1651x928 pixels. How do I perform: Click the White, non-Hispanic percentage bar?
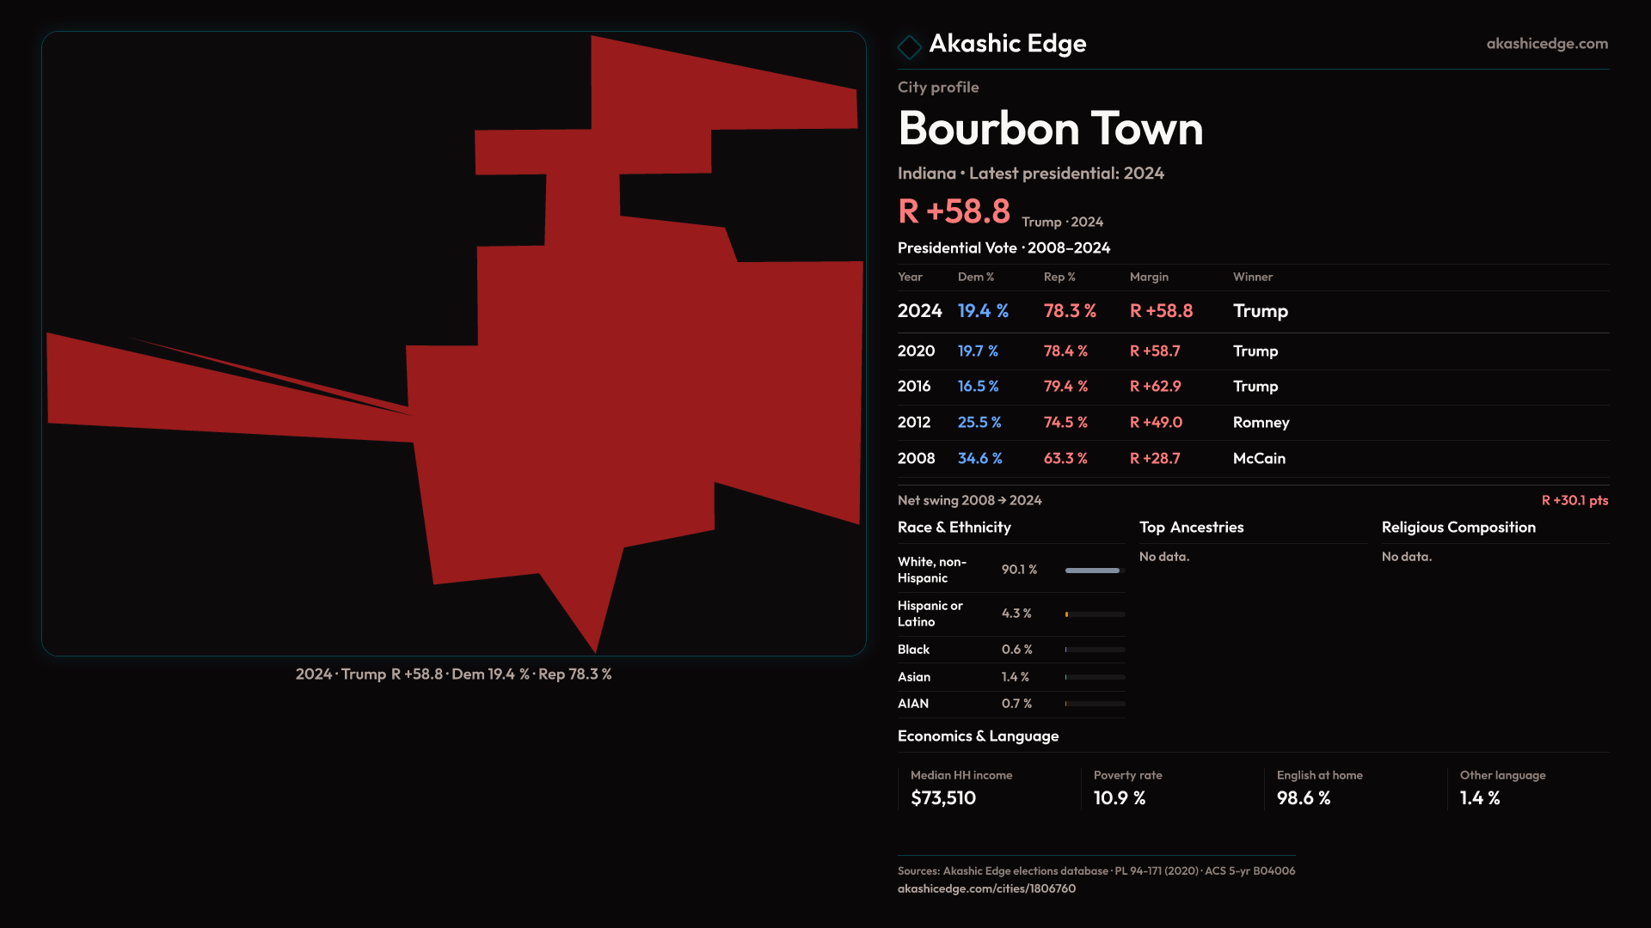1094,571
